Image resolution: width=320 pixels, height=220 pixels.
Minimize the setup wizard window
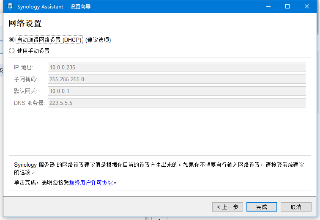[268, 6]
